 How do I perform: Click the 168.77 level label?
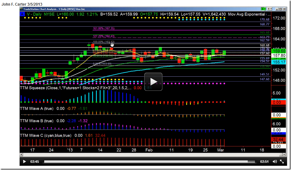[265, 24]
